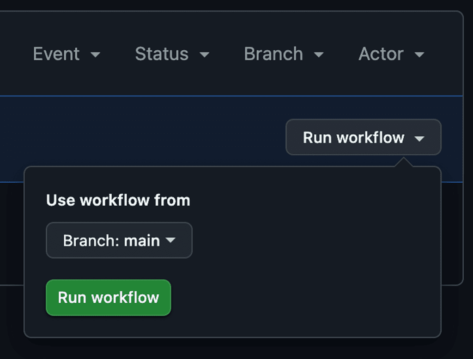Viewport: 473px width, 359px height.
Task: Select the Event menu item
Action: click(x=56, y=54)
